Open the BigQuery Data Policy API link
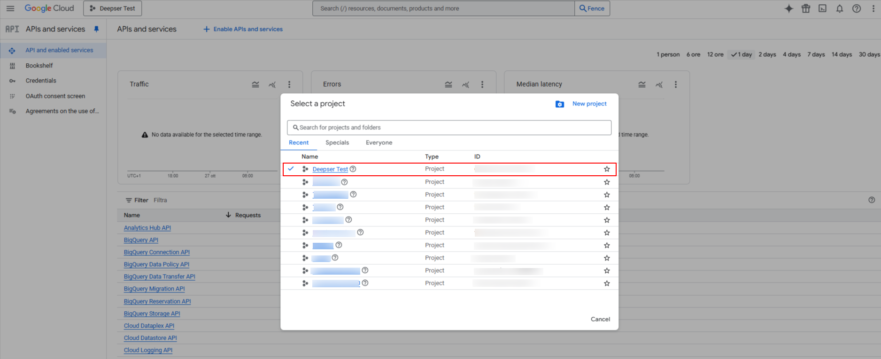Viewport: 881px width, 359px height. pyautogui.click(x=156, y=264)
